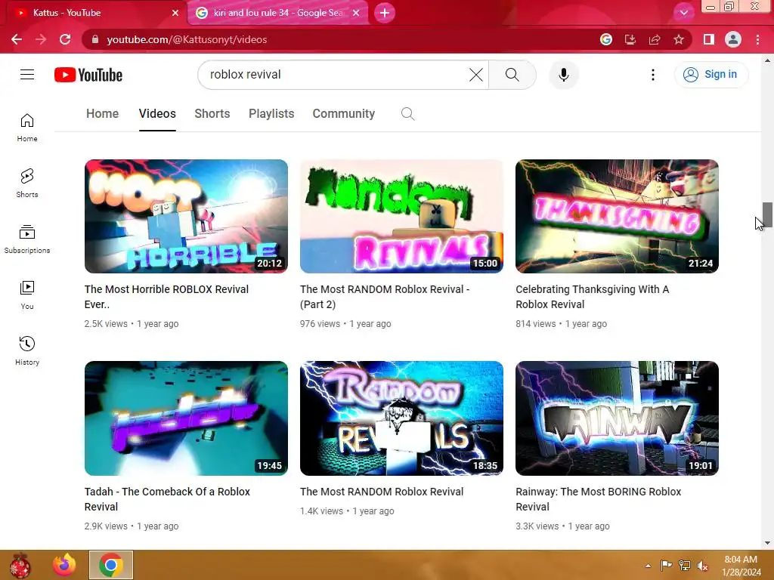This screenshot has width=774, height=580.
Task: Open Firefox from the taskbar
Action: click(65, 565)
